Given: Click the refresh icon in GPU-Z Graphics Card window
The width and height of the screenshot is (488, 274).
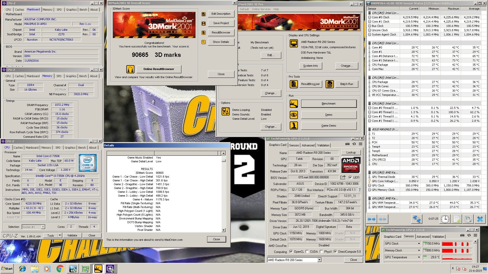Looking at the screenshot, I should [x=354, y=144].
